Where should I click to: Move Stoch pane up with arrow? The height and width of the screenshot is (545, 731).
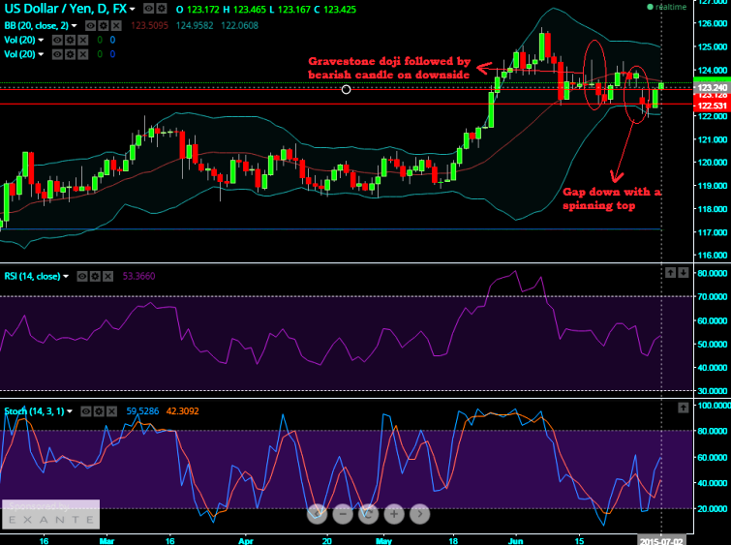683,408
